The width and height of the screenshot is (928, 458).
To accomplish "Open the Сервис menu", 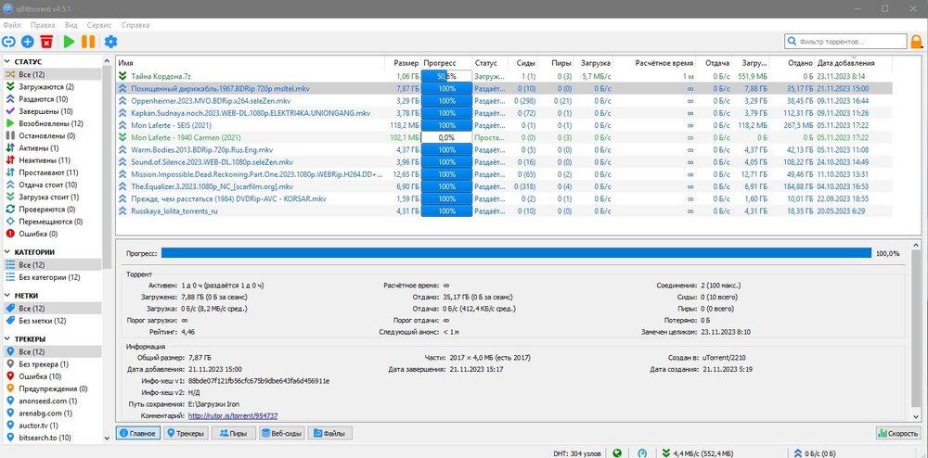I will click(98, 25).
